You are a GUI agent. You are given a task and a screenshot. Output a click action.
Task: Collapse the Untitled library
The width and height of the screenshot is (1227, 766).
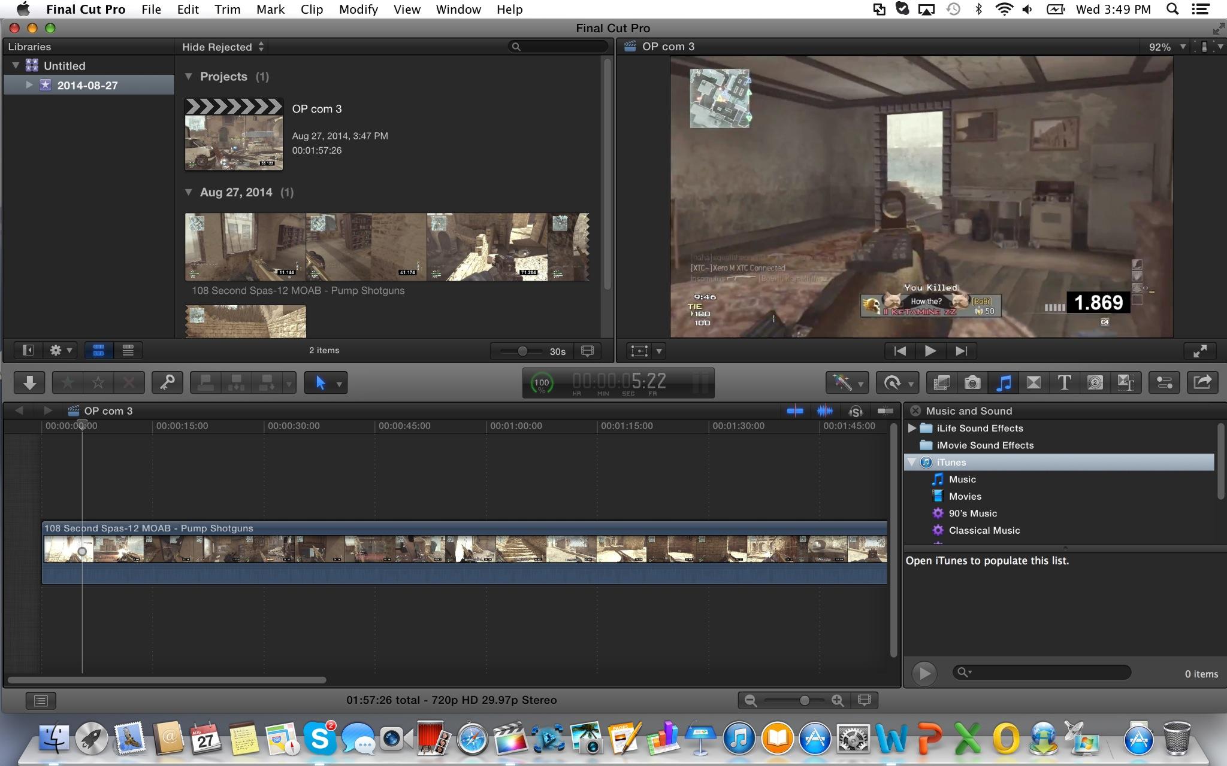tap(16, 65)
